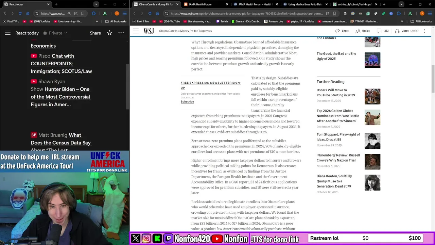Screen dimensions: 435x245
Task: Open Pixel 7 Pro bookmark in React today window
Action: [12, 21]
